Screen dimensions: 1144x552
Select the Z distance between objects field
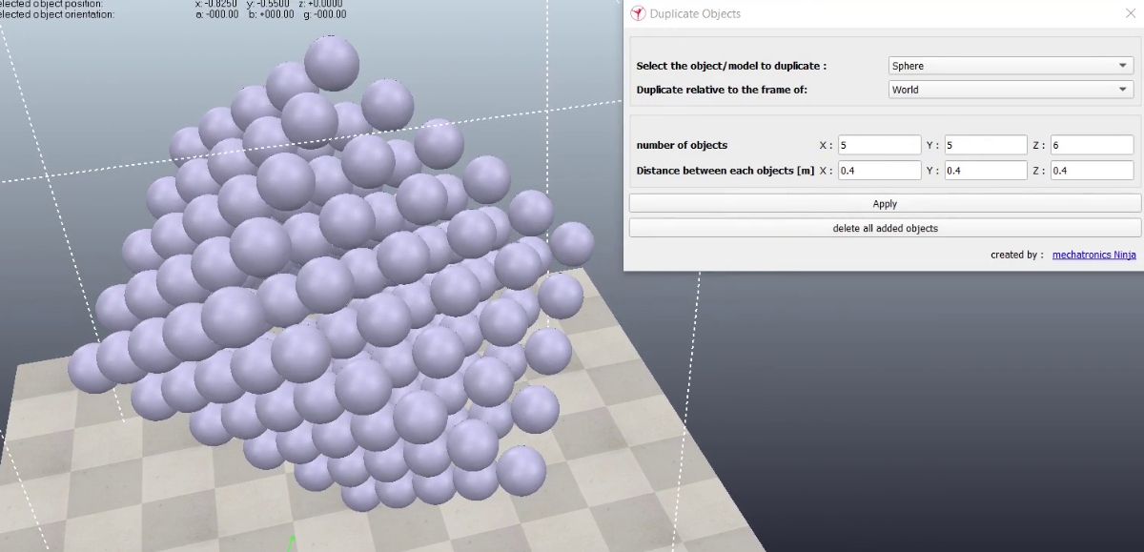1091,171
